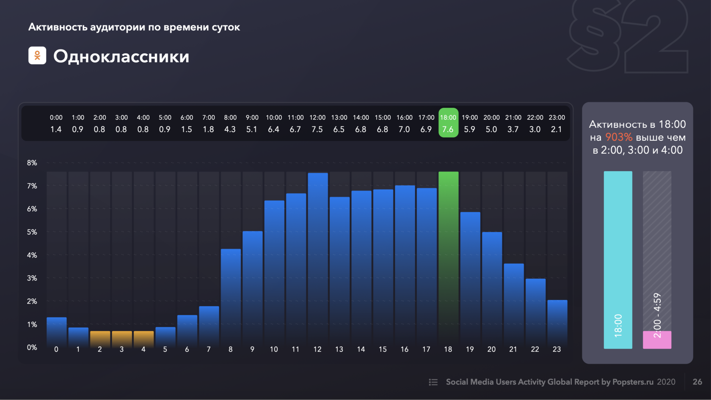
Task: Click the green 18 o'clock bar
Action: tap(448, 260)
